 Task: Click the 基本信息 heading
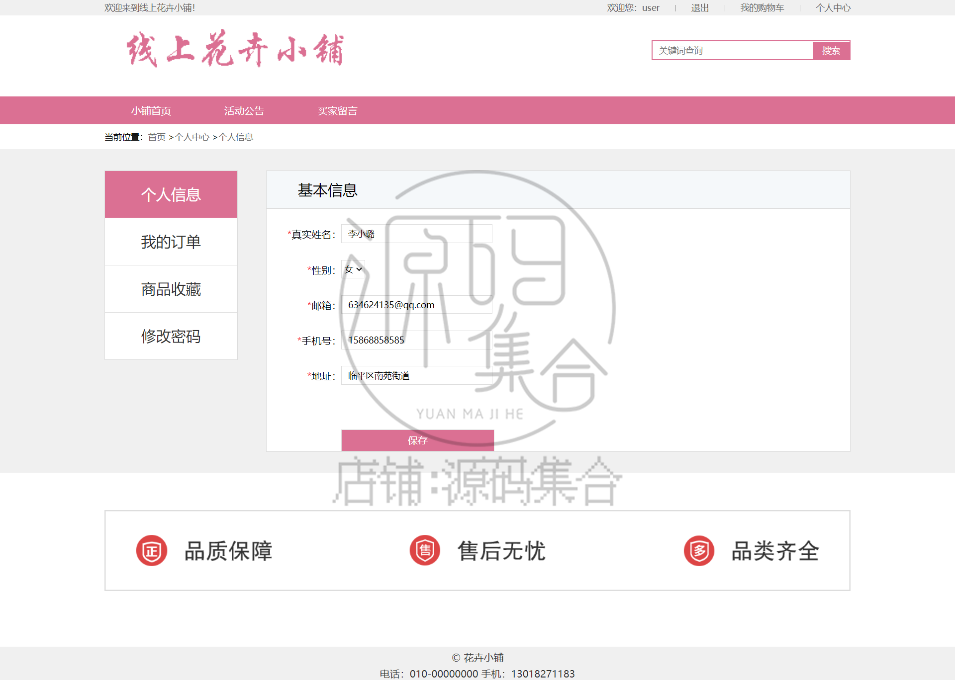(x=327, y=190)
